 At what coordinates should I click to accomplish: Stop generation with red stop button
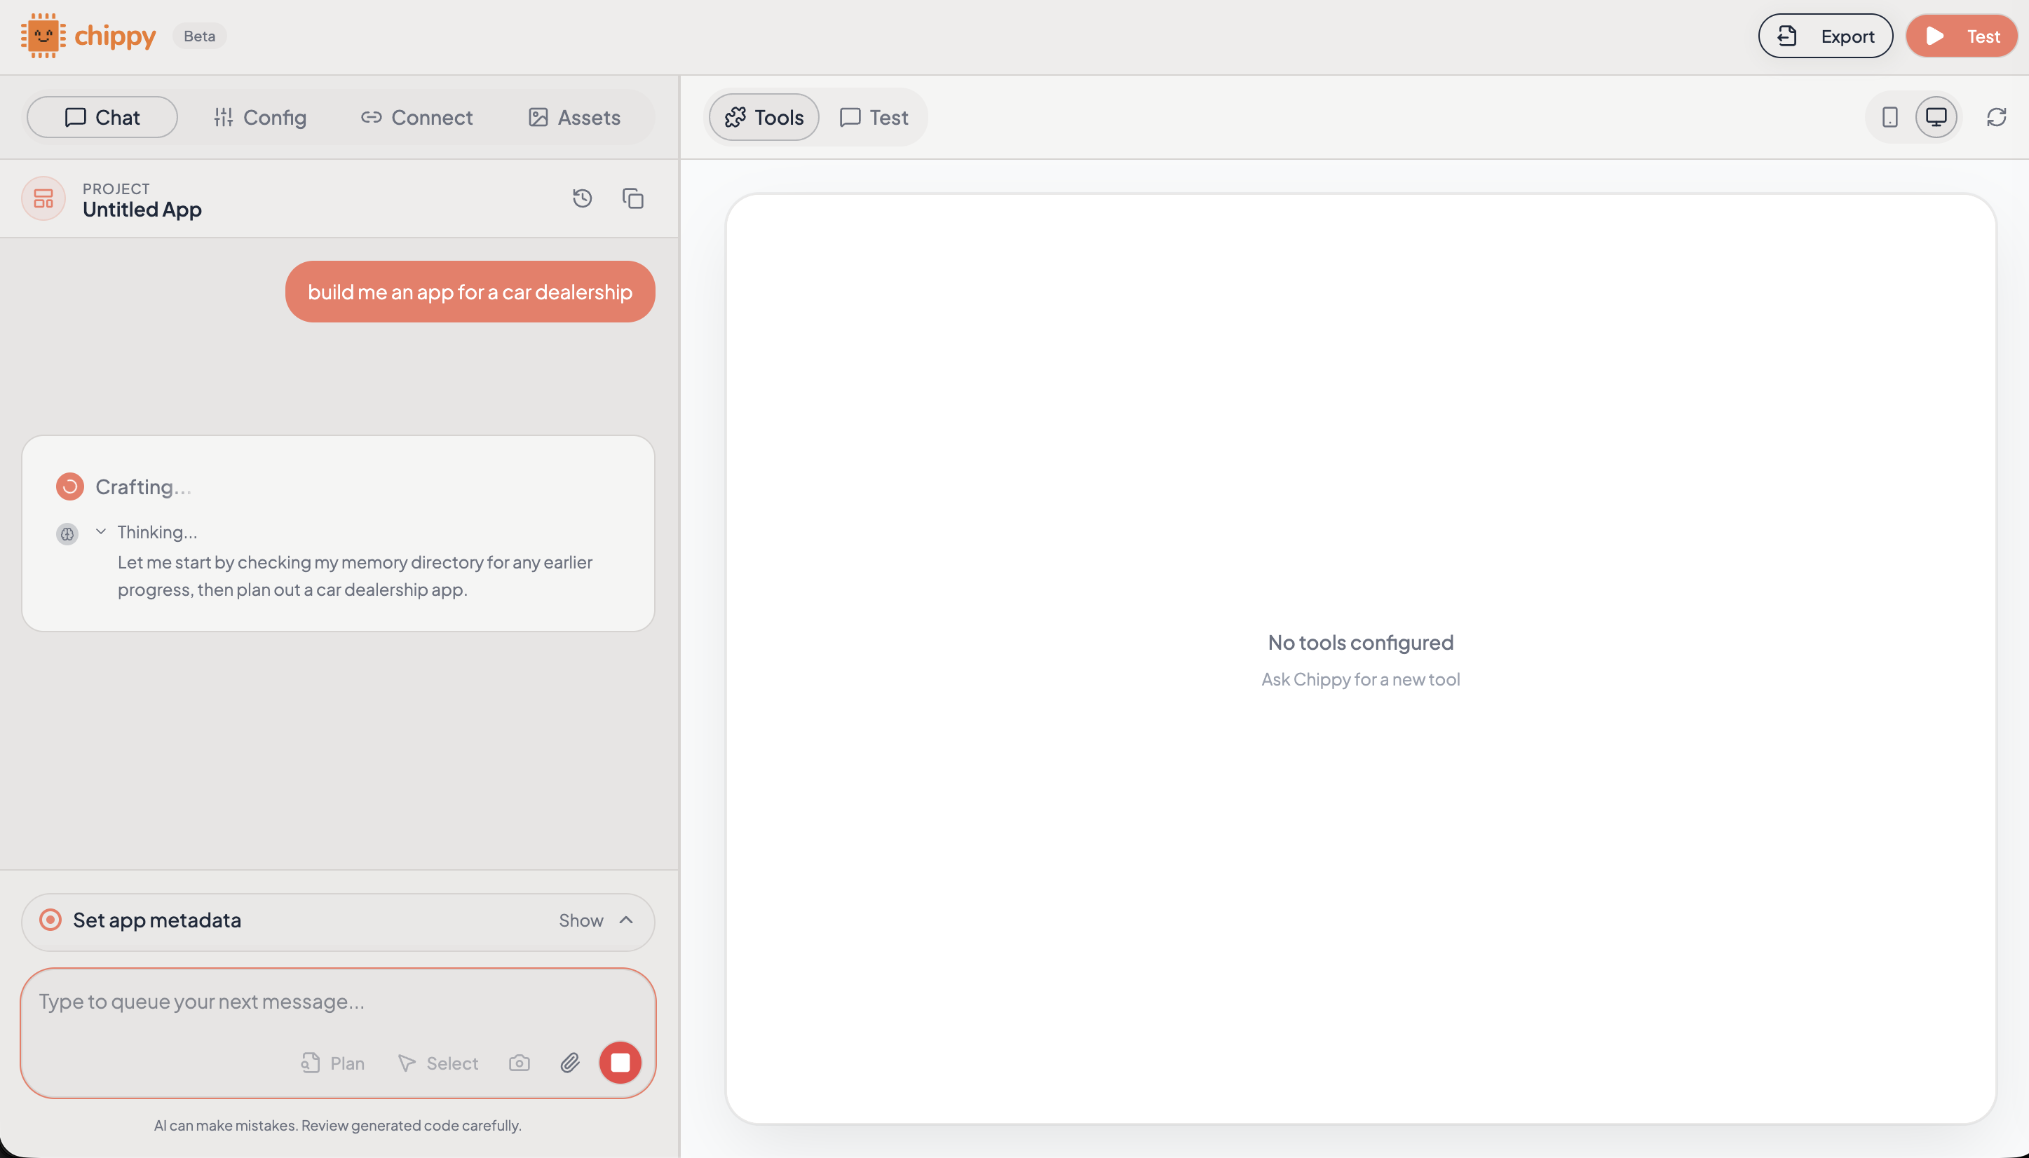point(620,1063)
